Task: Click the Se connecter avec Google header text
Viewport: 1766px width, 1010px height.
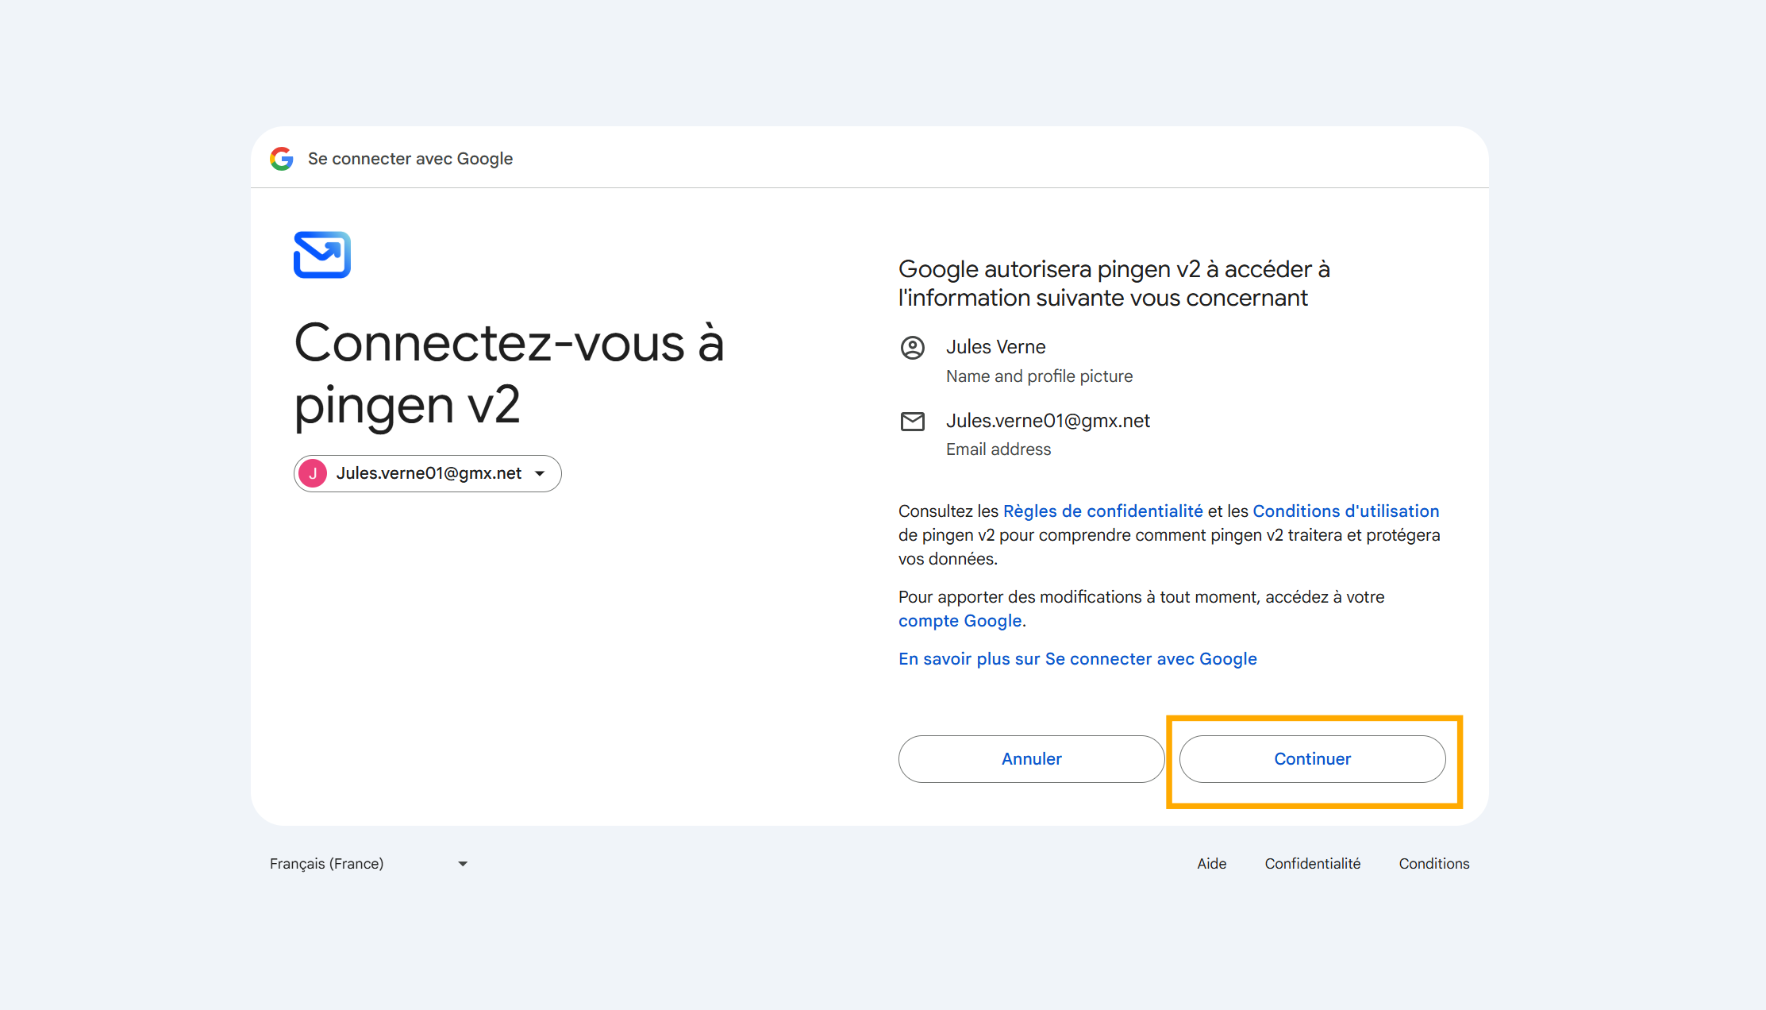Action: point(410,159)
